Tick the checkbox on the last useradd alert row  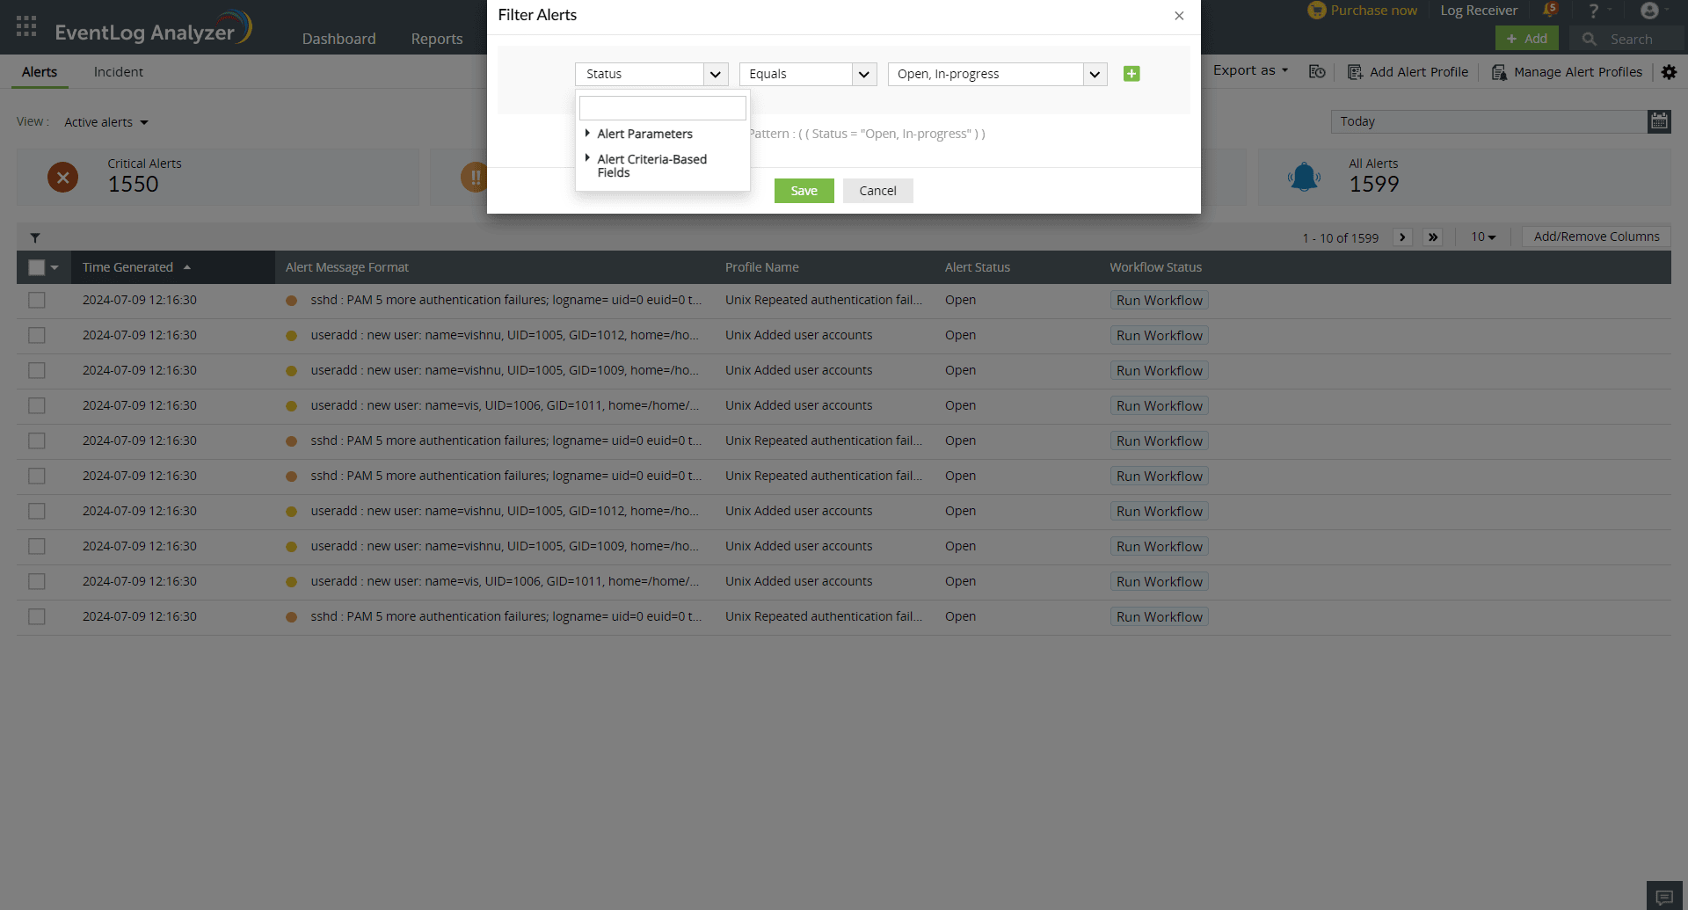(x=36, y=581)
